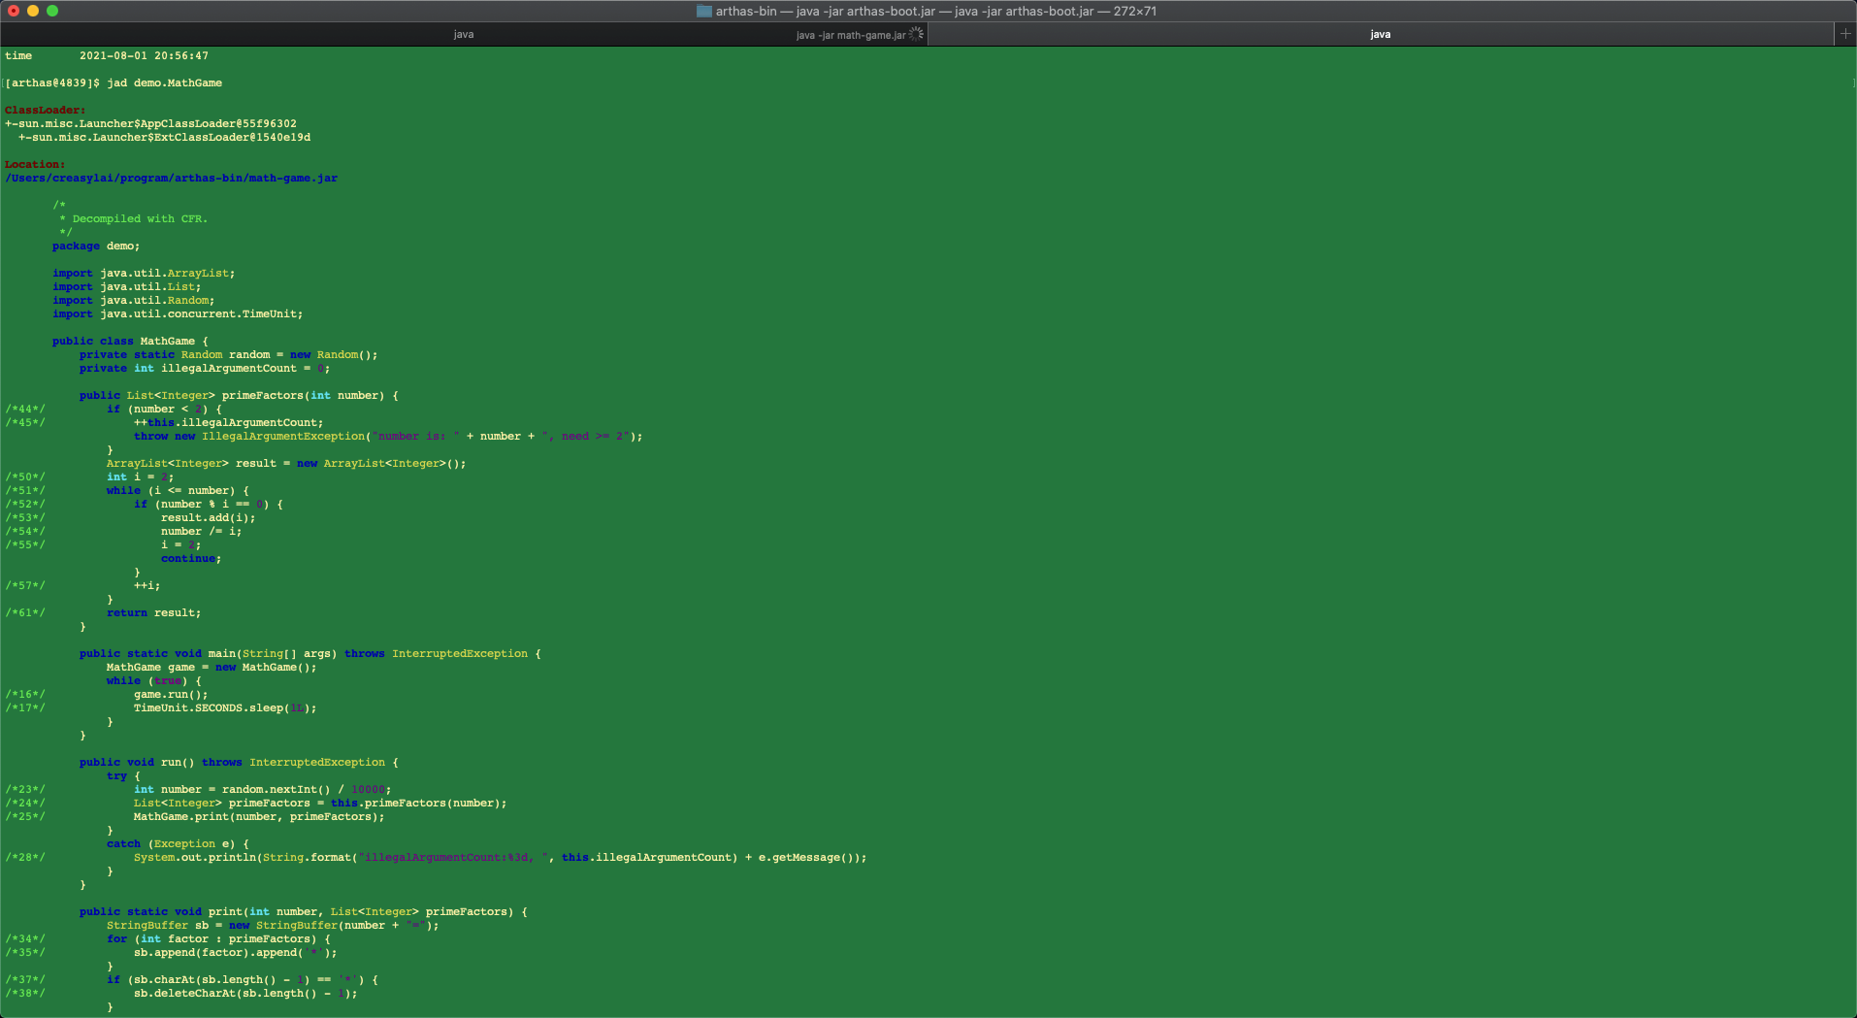Screen dimensions: 1857x1018
Task: Click the illegalArgumentCount field declaration
Action: [x=205, y=369]
